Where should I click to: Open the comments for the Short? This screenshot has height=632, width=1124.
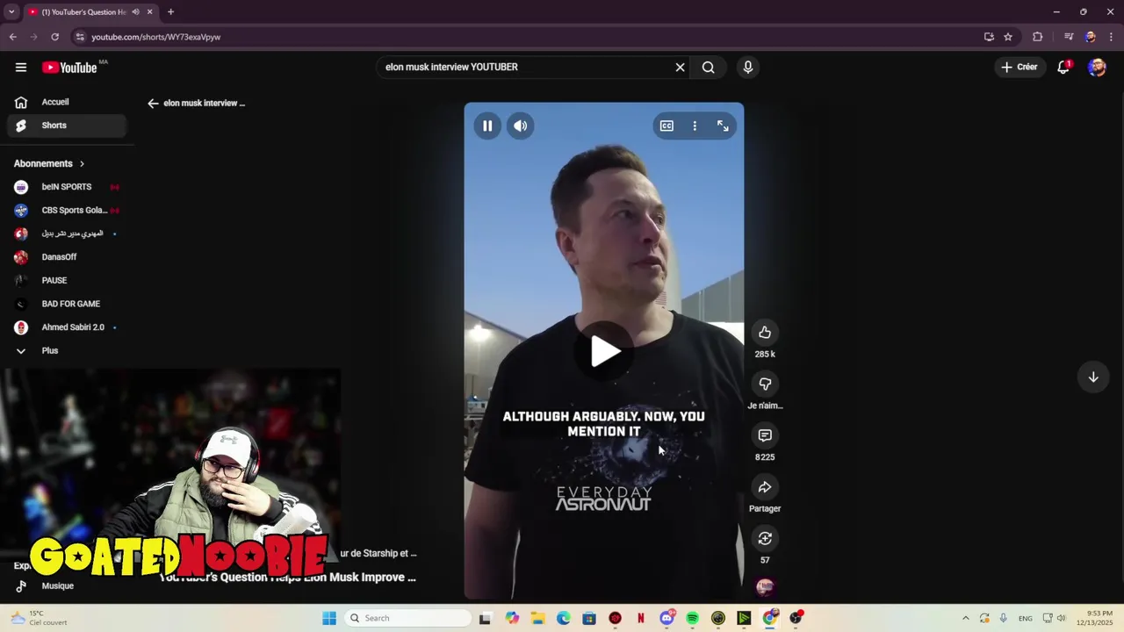(x=765, y=435)
